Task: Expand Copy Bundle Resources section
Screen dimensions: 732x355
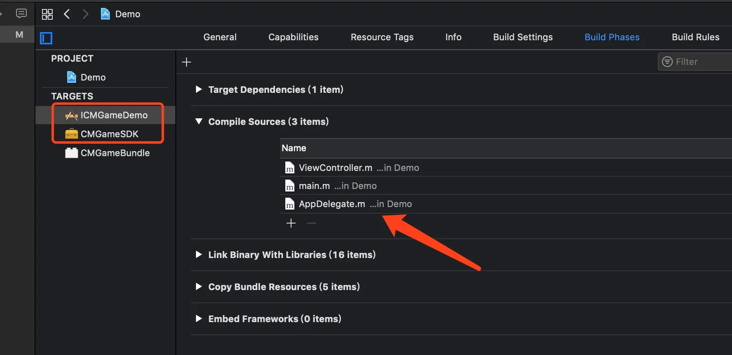Action: (x=199, y=286)
